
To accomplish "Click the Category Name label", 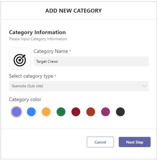I will [51, 51].
